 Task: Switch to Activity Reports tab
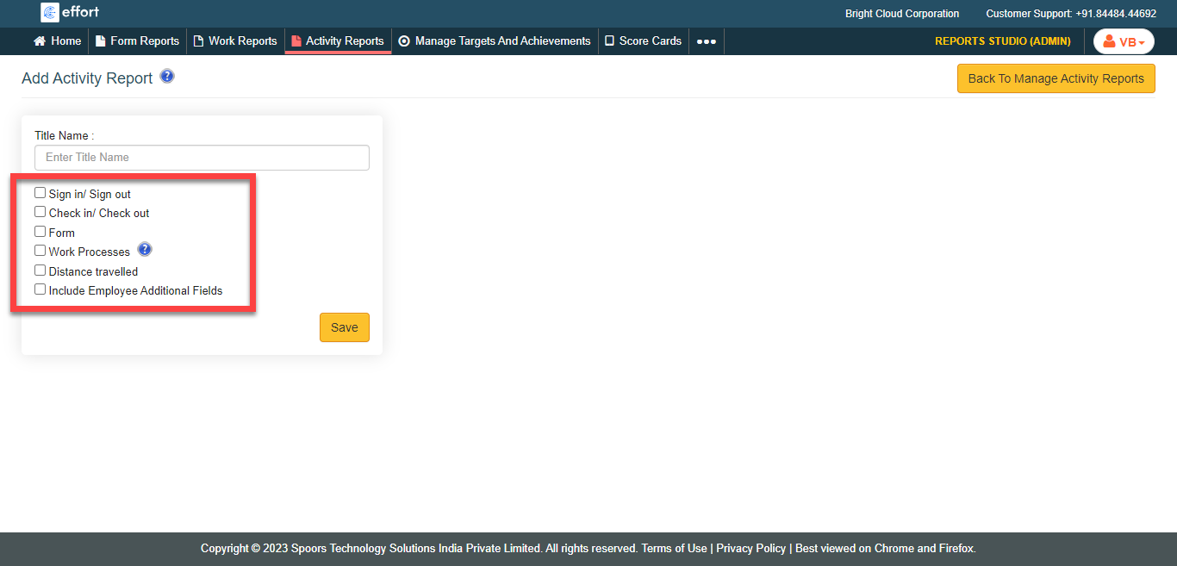[338, 40]
